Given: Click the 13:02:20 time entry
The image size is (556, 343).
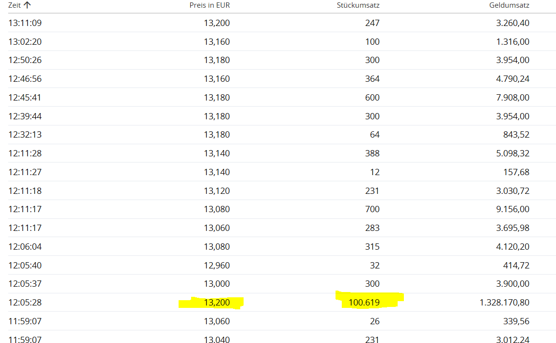Looking at the screenshot, I should pyautogui.click(x=25, y=42).
